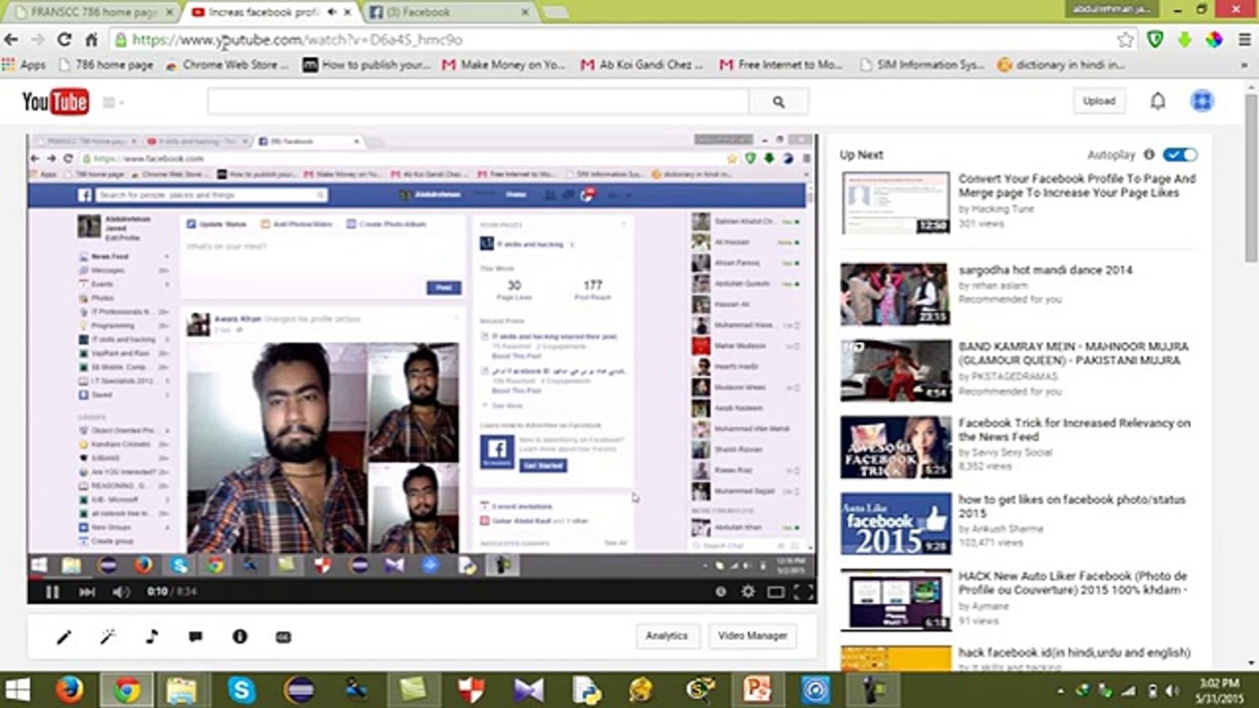Viewport: 1259px width, 708px height.
Task: Open Skype from the Windows taskbar
Action: point(241,690)
